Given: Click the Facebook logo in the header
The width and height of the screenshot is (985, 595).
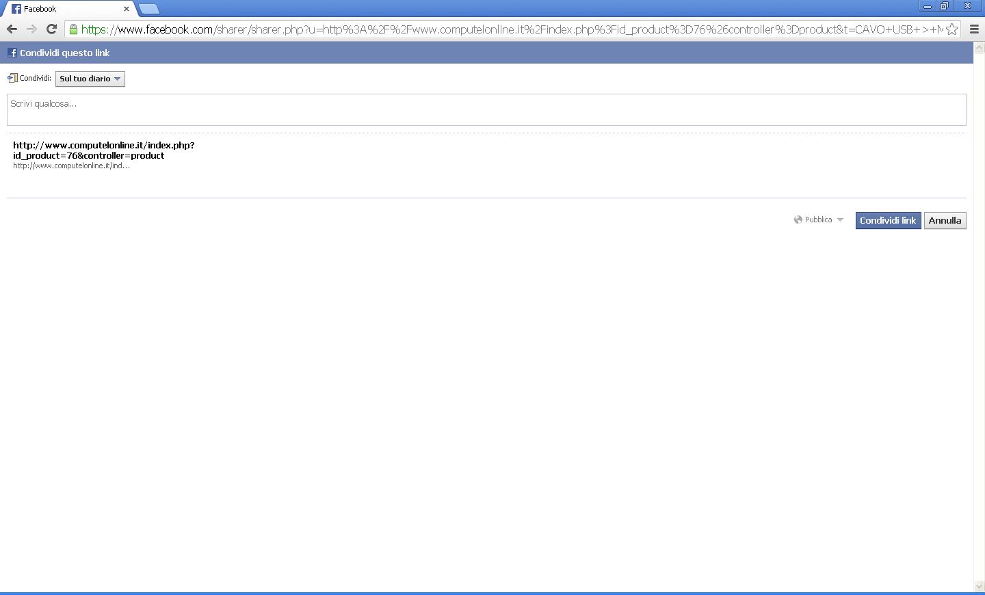Looking at the screenshot, I should pos(12,53).
